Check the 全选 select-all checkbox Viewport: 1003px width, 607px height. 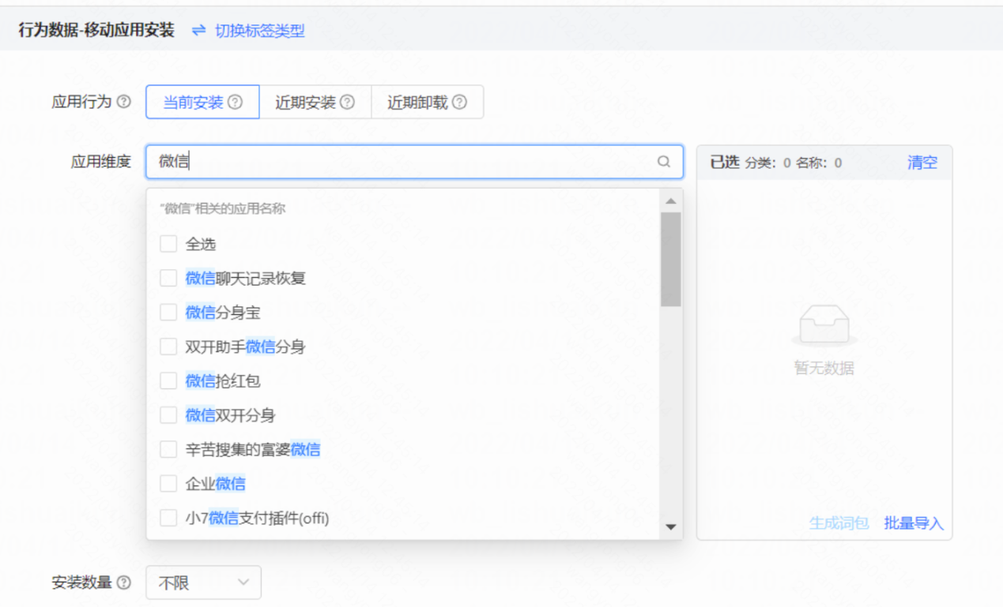coord(168,243)
